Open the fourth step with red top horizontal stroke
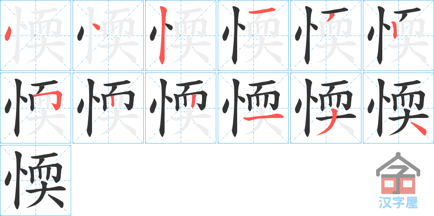Image resolution: width=434 pixels, height=216 pixels. coord(253,36)
